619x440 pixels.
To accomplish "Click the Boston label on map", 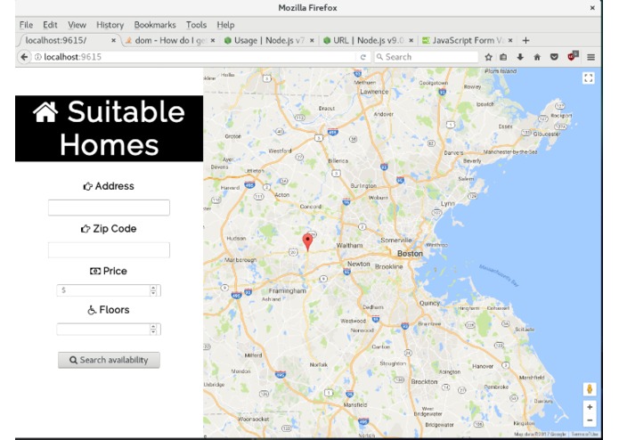I will click(x=410, y=253).
